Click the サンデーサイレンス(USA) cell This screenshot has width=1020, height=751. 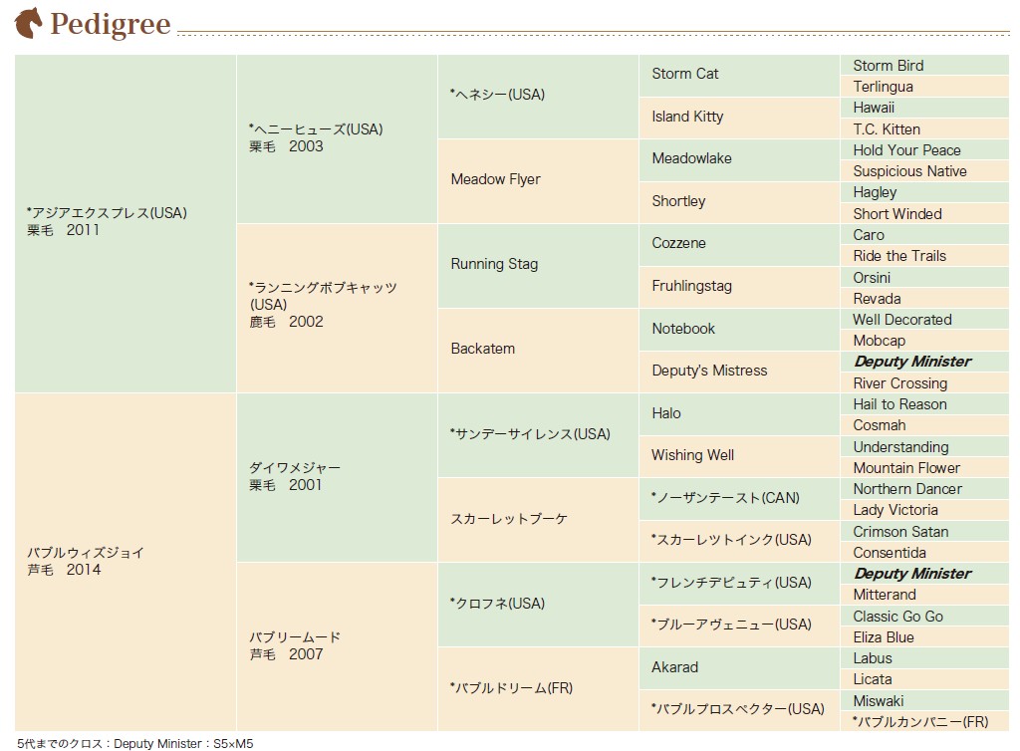click(538, 435)
